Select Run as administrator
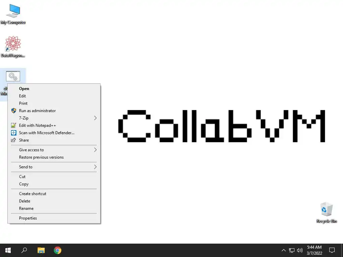 (x=54, y=110)
